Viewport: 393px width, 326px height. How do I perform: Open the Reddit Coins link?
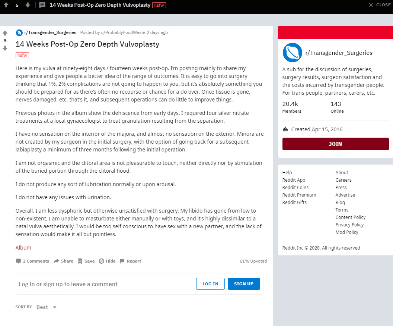295,187
